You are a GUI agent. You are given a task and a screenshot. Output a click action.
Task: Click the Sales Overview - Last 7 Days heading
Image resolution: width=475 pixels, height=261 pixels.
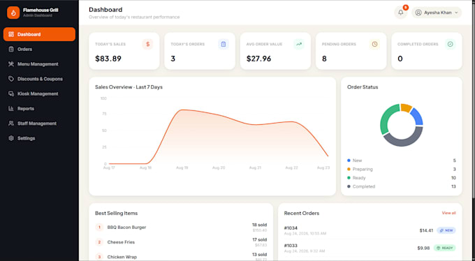click(x=129, y=87)
